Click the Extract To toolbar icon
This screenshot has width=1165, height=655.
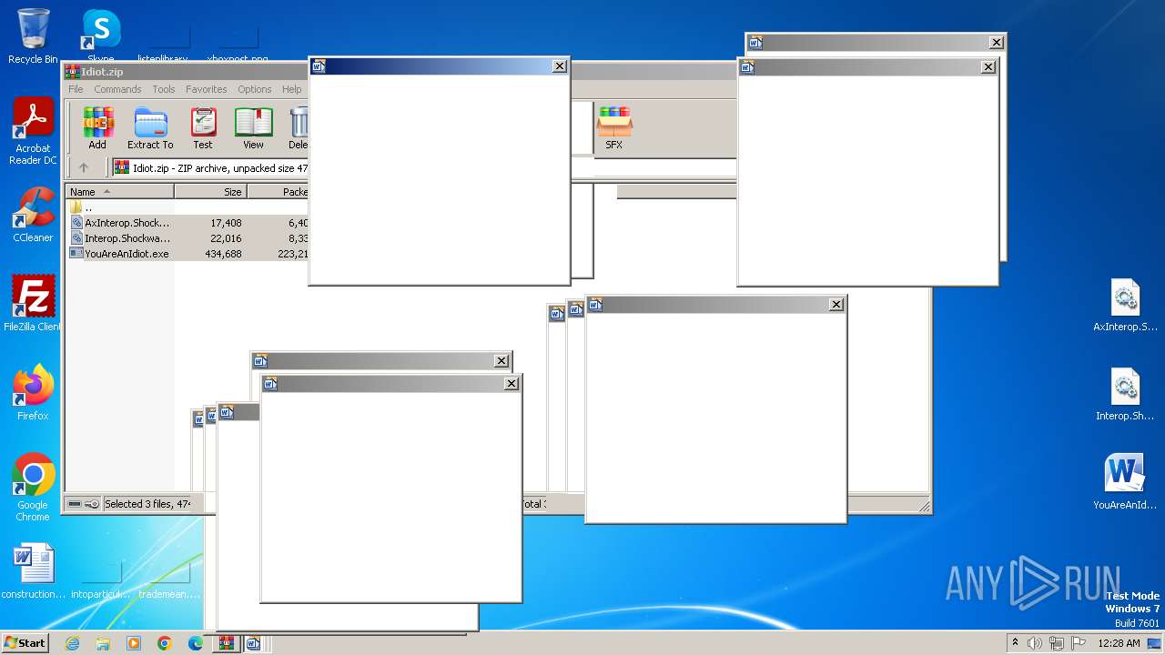[x=150, y=128]
